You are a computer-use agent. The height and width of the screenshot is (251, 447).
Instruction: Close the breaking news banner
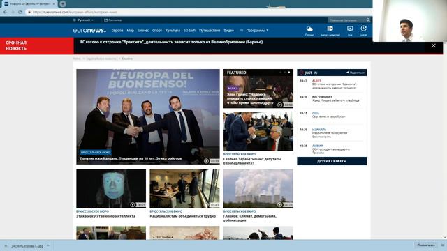[433, 45]
